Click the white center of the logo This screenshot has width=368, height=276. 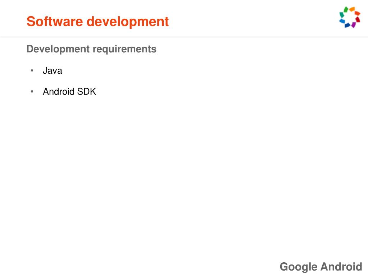(350, 18)
